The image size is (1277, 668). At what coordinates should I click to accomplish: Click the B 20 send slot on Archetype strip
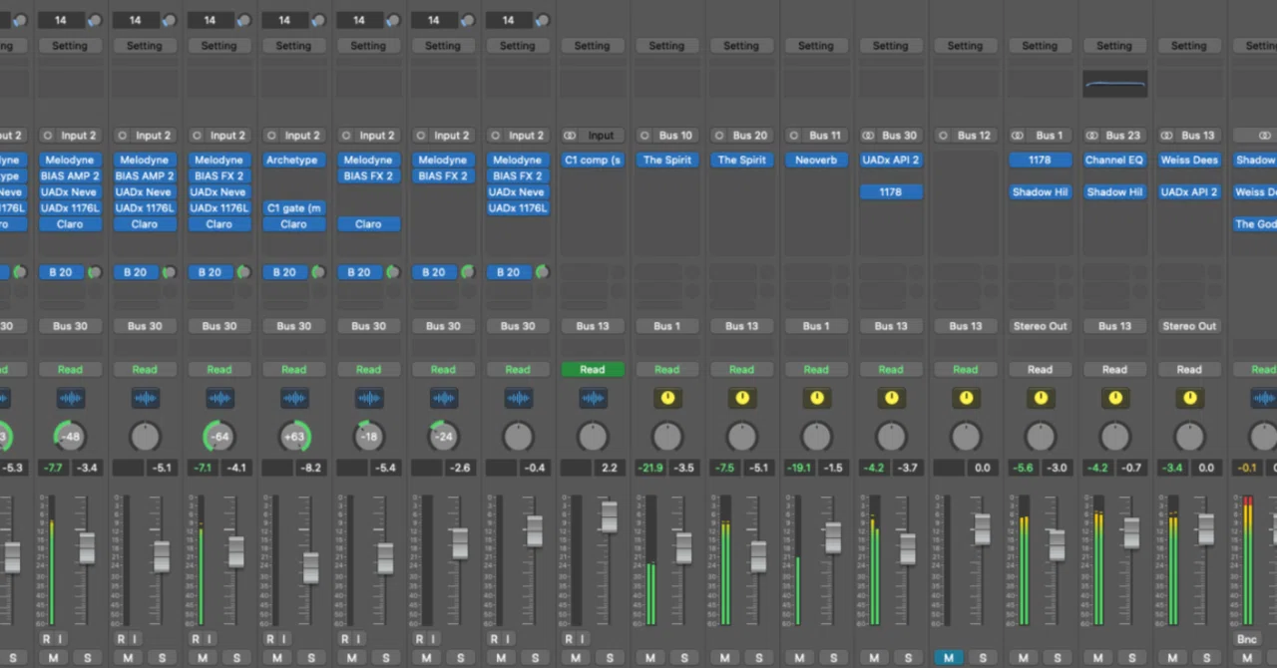pyautogui.click(x=286, y=272)
